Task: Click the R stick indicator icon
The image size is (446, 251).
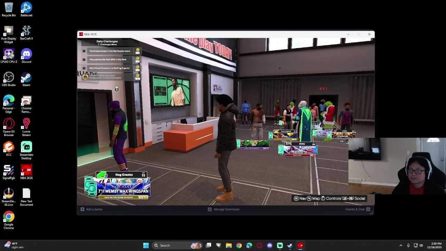Action: (x=117, y=90)
